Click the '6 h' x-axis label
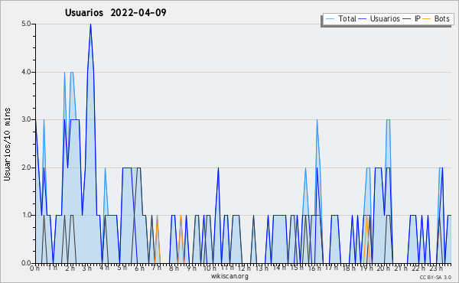 pyautogui.click(x=139, y=268)
